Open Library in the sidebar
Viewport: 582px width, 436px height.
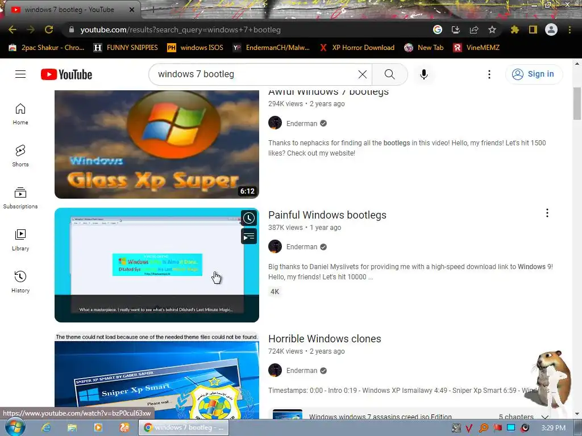coord(20,240)
